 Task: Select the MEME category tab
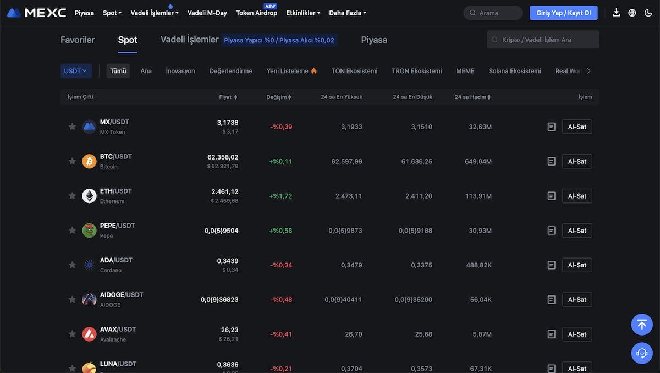tap(465, 70)
